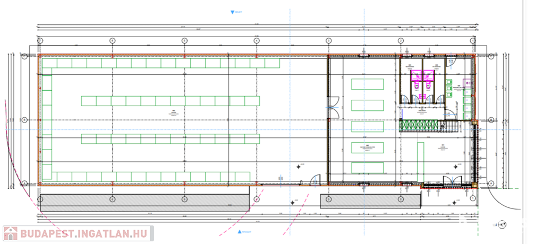Screen dimensions: 544x244
Task: Click the grid bubble B on left edge
Action: pyautogui.click(x=23, y=119)
